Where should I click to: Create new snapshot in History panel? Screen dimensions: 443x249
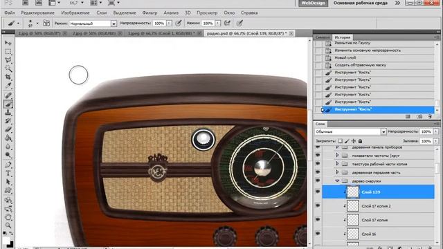point(419,116)
